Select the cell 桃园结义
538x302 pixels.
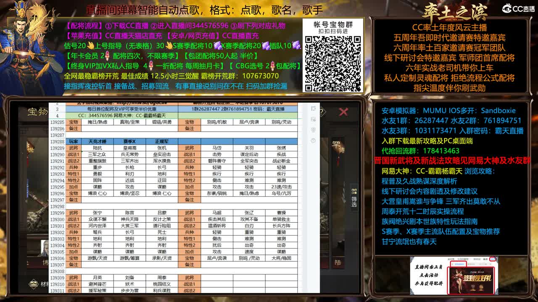pyautogui.click(x=162, y=284)
